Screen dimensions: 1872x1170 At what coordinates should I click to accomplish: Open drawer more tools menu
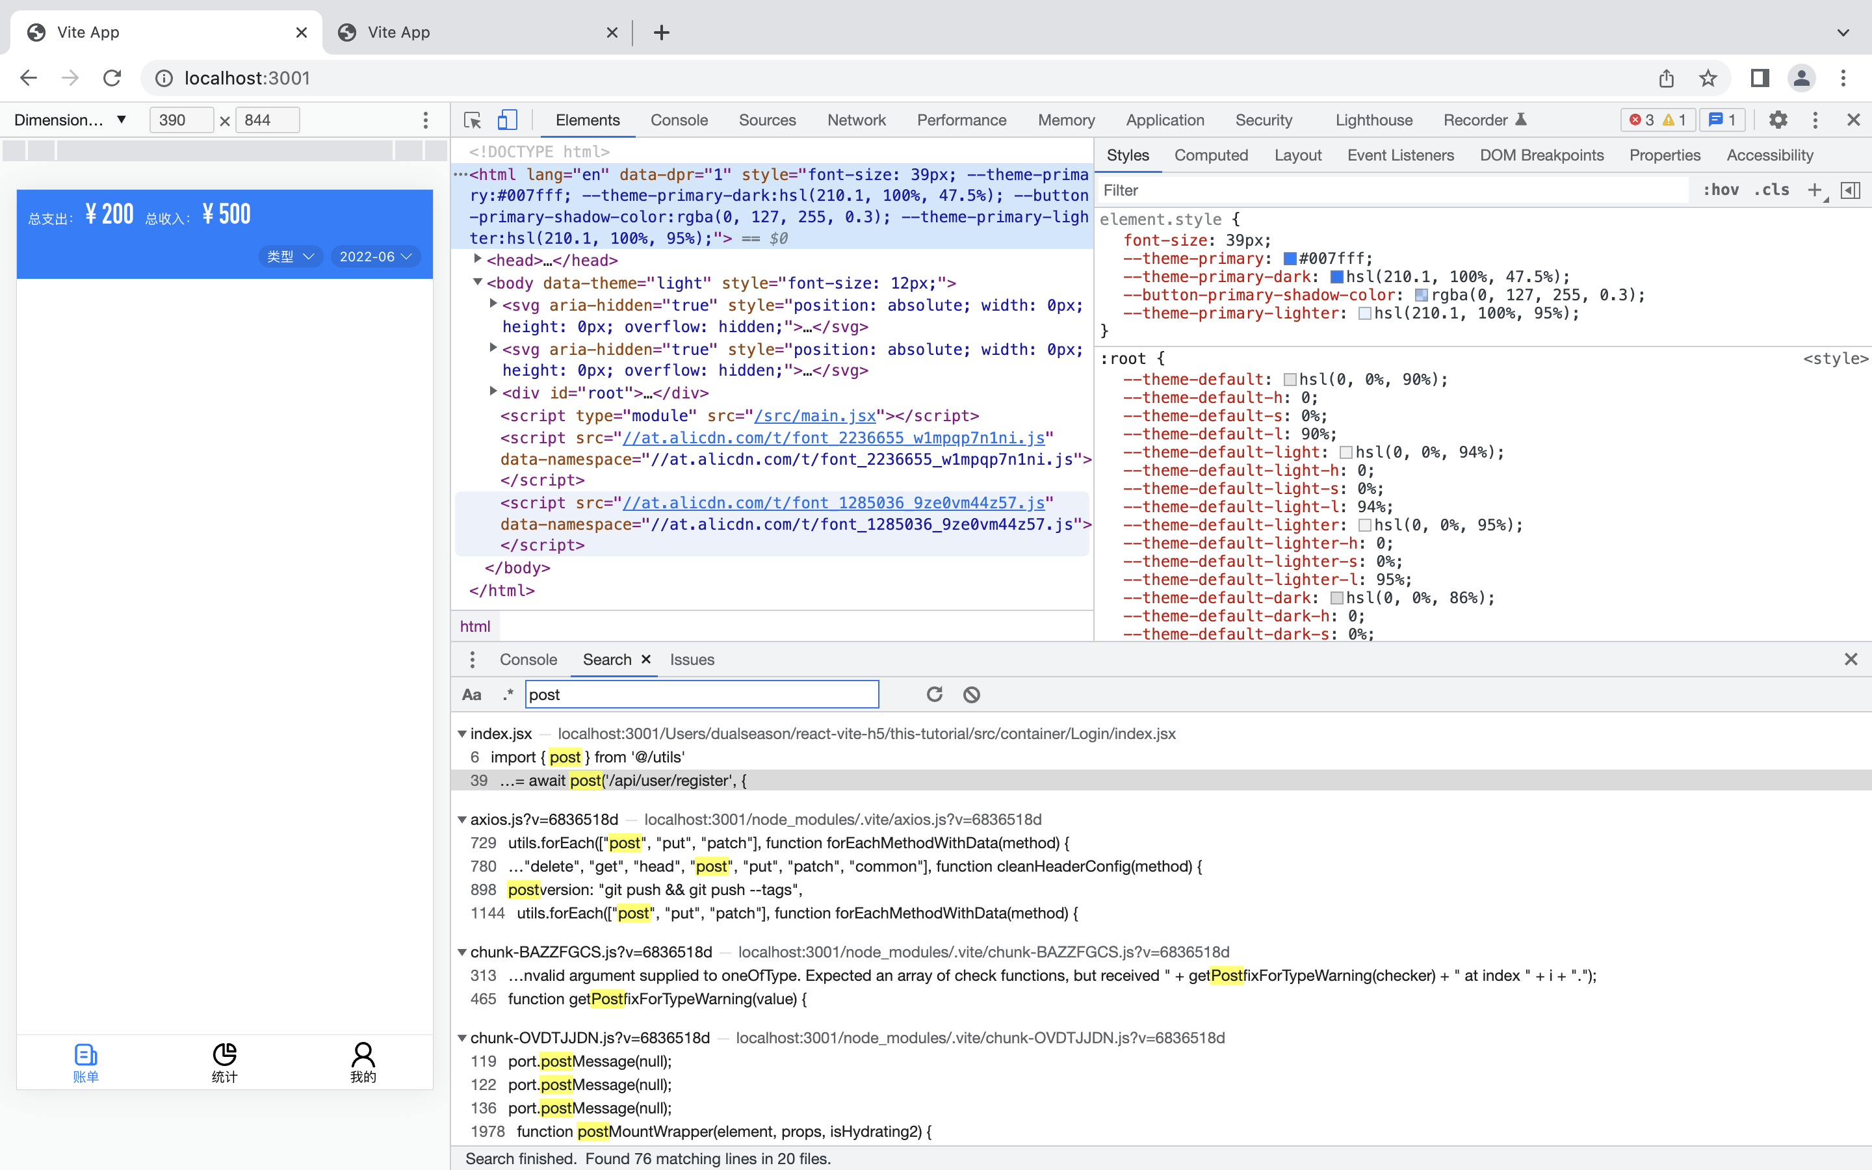coord(472,659)
